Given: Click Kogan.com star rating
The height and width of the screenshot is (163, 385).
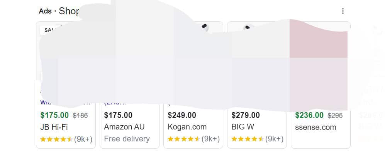Looking at the screenshot, I should pyautogui.click(x=184, y=139).
